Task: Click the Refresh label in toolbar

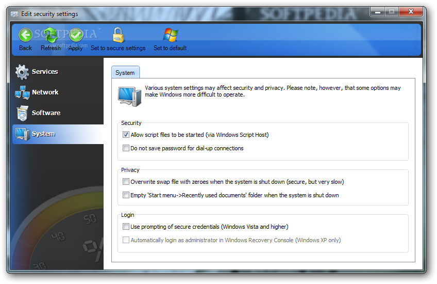Action: [51, 48]
